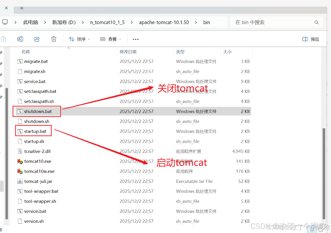The image size is (331, 233).
Task: Click the startup.sh file icon
Action: coord(20,141)
